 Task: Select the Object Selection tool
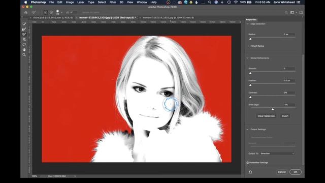[x=24, y=40]
